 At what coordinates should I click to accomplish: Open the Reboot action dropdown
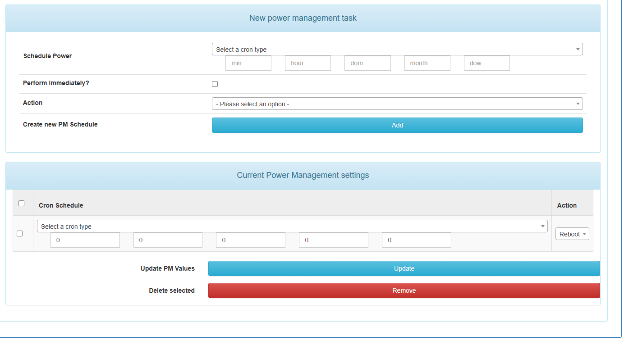572,234
